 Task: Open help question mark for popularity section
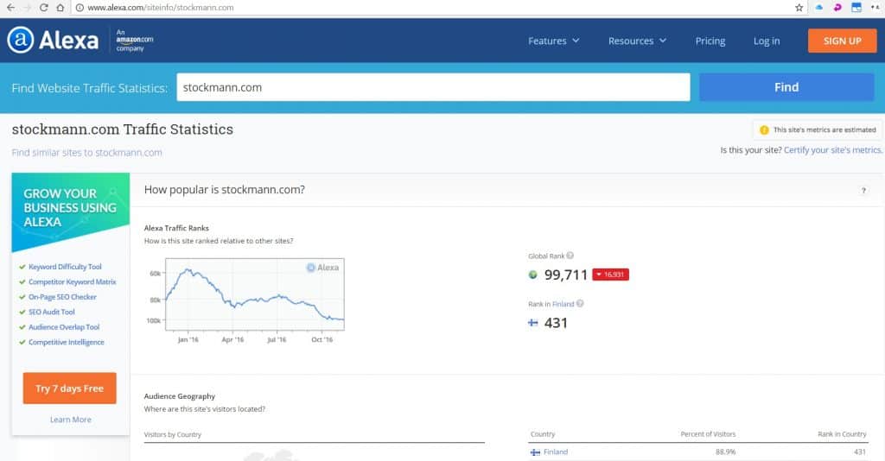(x=863, y=191)
